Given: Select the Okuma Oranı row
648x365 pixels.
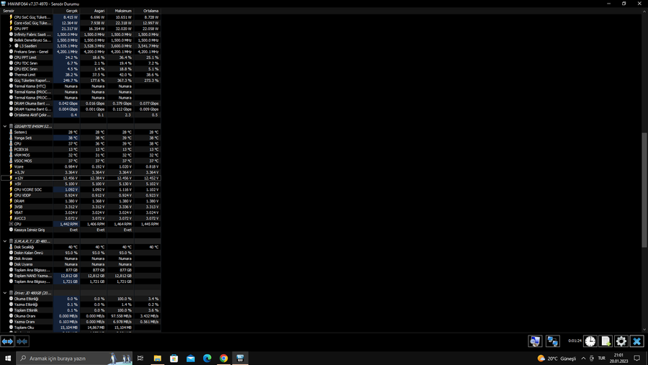Looking at the screenshot, I should point(81,316).
